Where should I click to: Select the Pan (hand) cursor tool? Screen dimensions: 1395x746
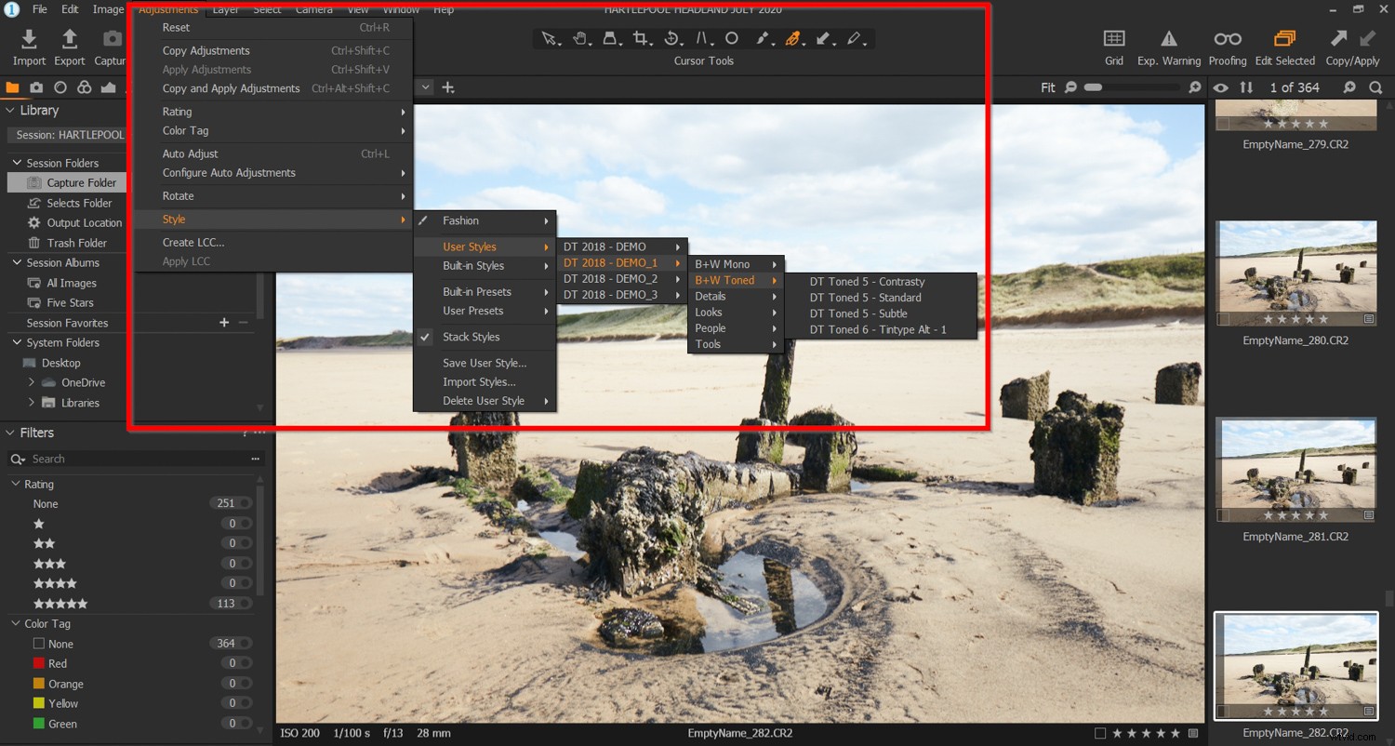[580, 38]
